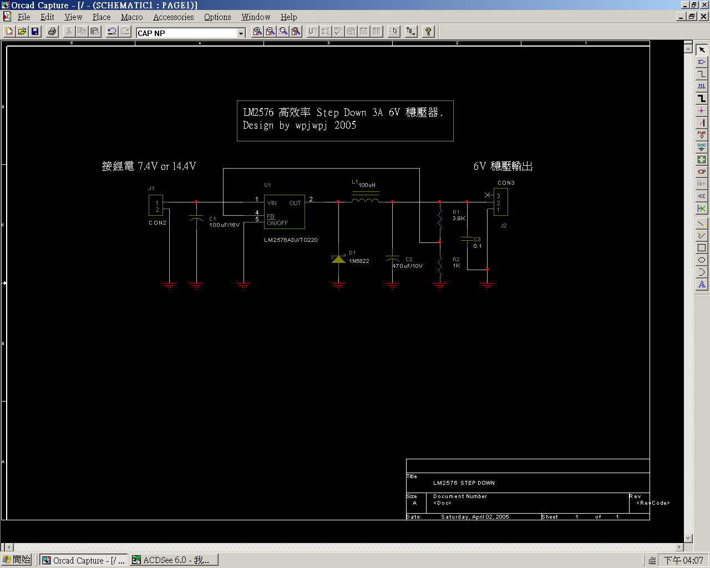Image resolution: width=710 pixels, height=568 pixels.
Task: Click the Save document toolbar icon
Action: (x=35, y=32)
